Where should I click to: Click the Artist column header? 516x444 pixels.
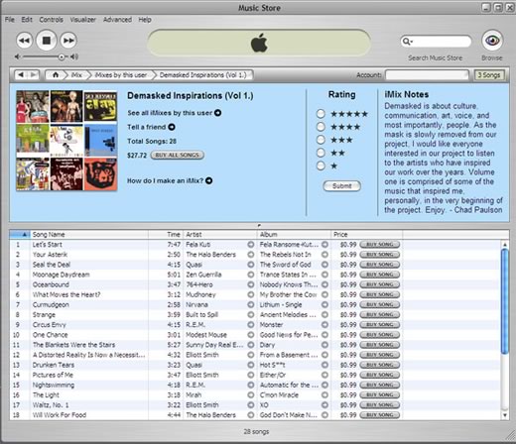point(220,235)
